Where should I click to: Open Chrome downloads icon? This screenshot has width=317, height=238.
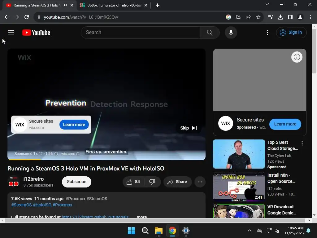pos(280,17)
